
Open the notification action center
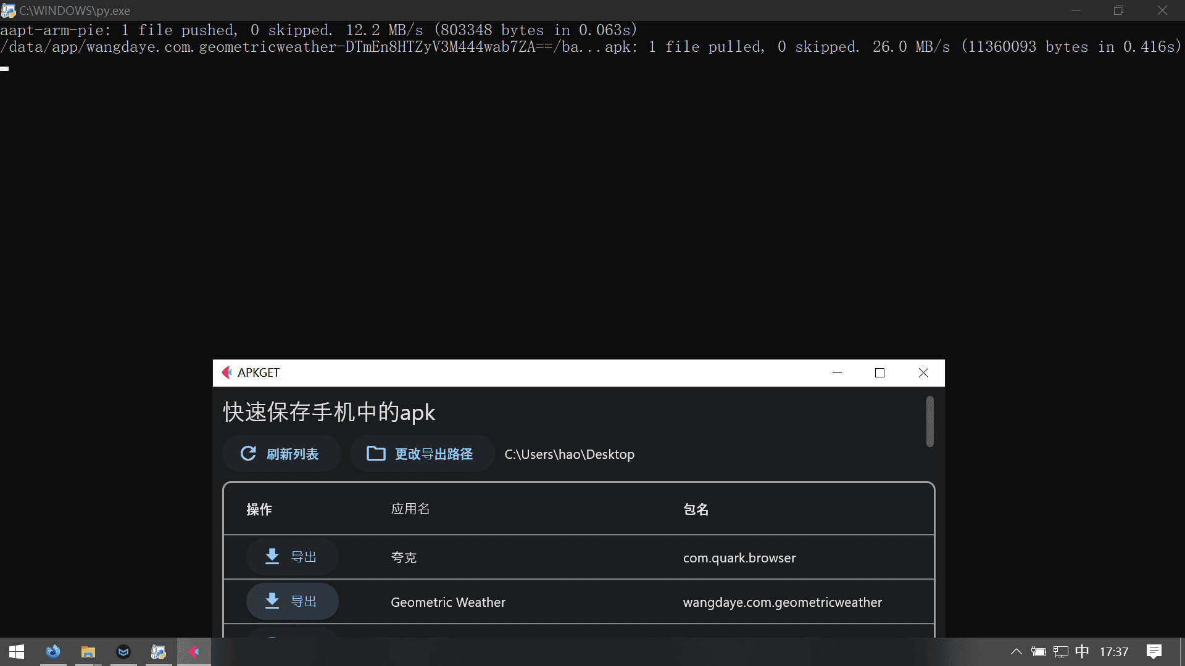pyautogui.click(x=1154, y=652)
